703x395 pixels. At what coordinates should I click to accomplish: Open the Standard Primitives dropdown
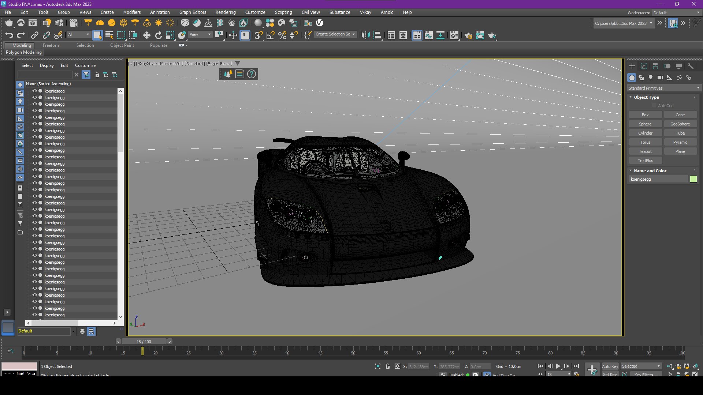pyautogui.click(x=663, y=88)
